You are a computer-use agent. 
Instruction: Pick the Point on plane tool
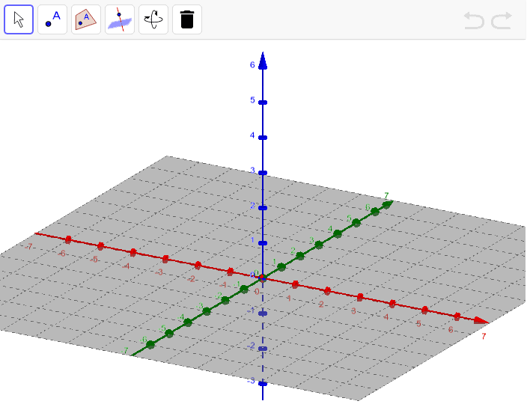86,19
